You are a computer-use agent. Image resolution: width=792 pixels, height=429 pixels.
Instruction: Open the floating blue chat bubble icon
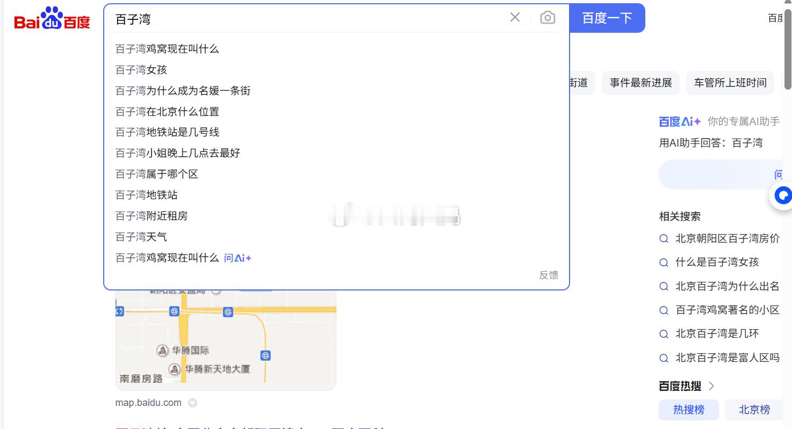782,195
